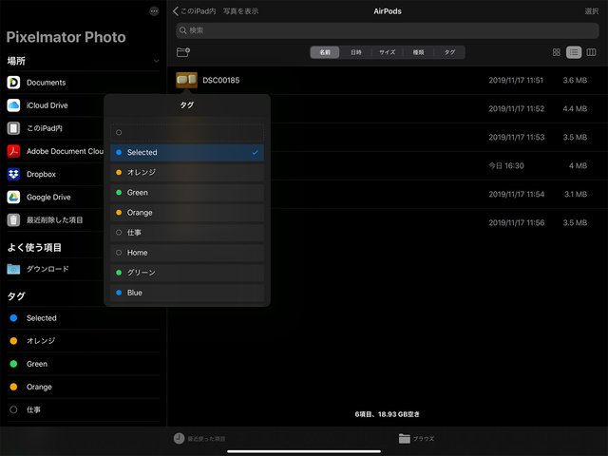This screenshot has width=608, height=456.
Task: Click the 3.1 MB size value
Action: [576, 194]
